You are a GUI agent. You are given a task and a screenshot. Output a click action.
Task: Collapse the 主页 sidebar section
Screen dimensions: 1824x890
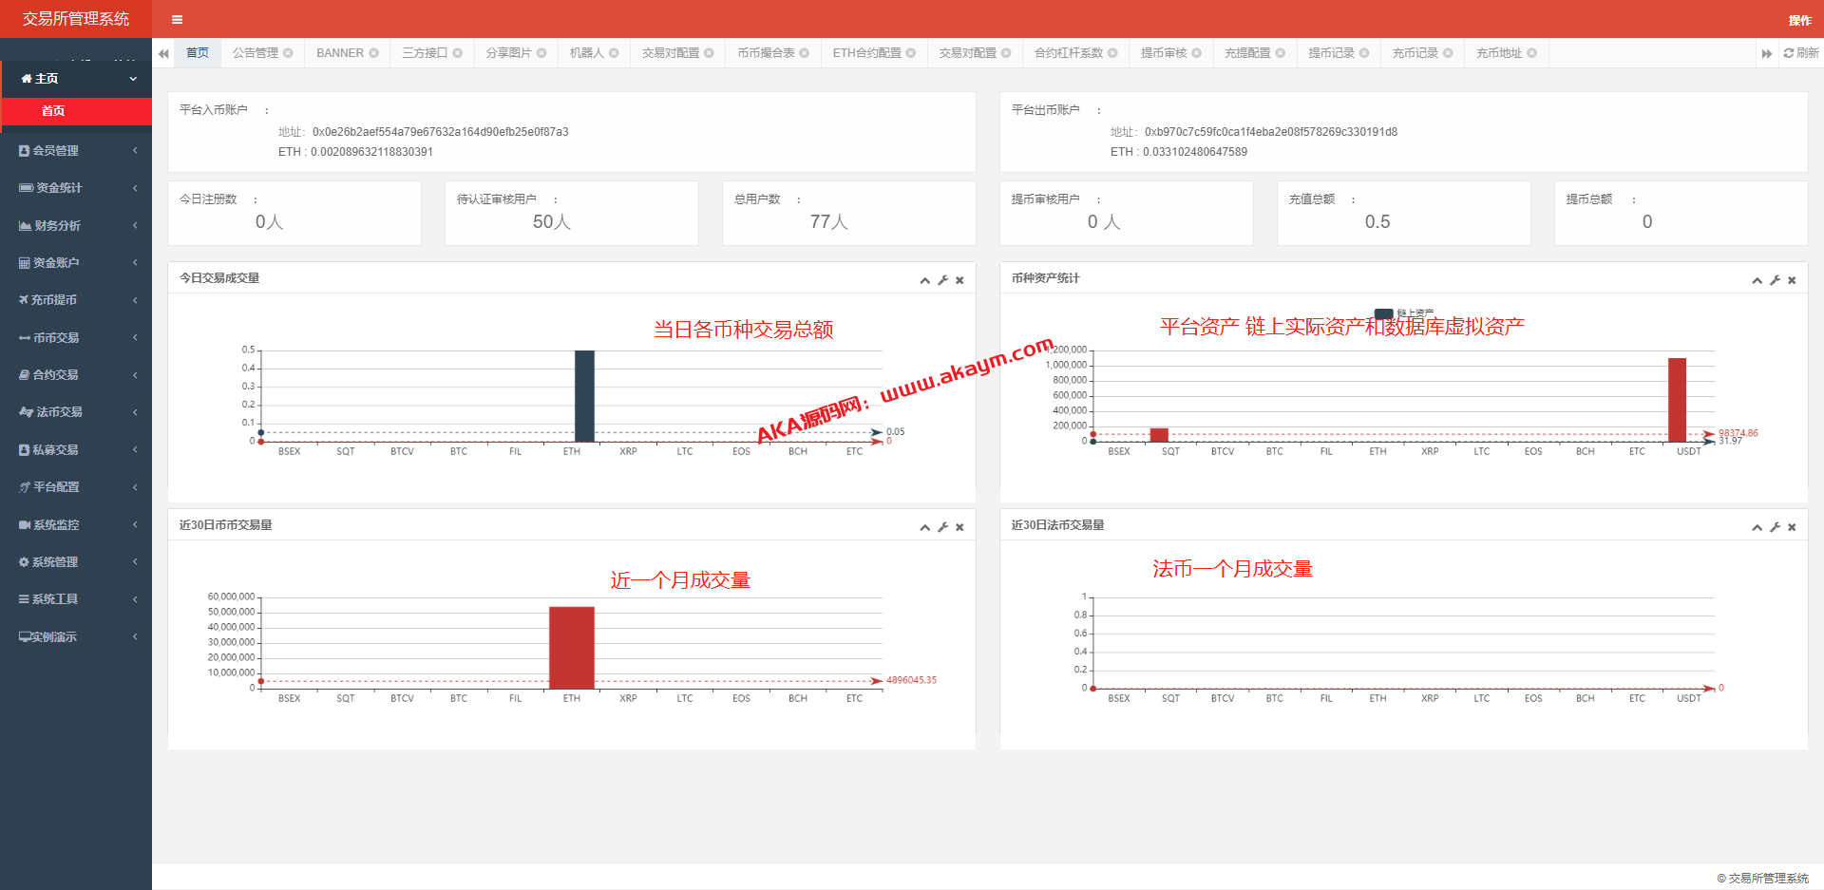click(x=76, y=79)
